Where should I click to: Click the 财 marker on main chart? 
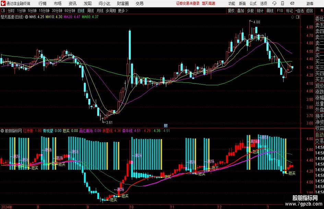coord(166,125)
